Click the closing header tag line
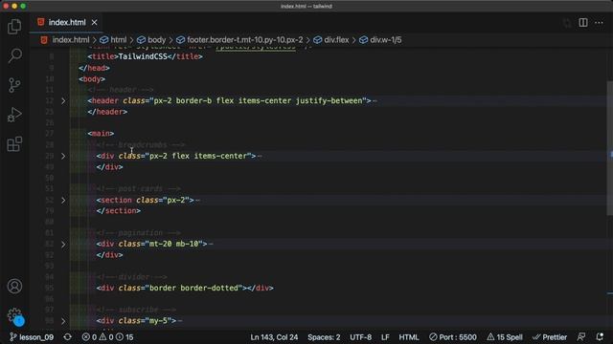Screen dimensions: 613x344 tap(107, 112)
